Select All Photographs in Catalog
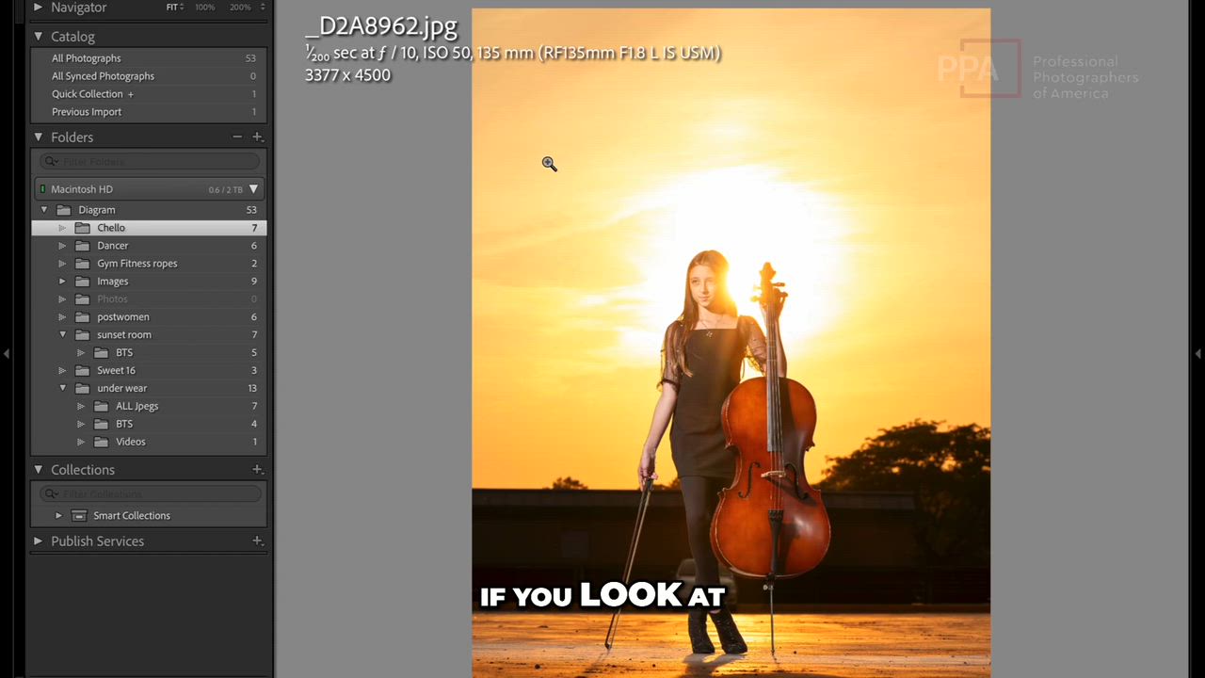The height and width of the screenshot is (678, 1205). pyautogui.click(x=87, y=58)
